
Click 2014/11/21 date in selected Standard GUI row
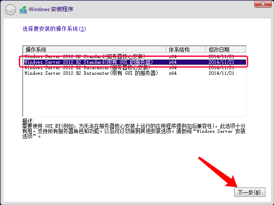click(221, 62)
